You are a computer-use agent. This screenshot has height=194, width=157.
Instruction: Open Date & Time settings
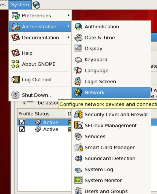pyautogui.click(x=111, y=37)
